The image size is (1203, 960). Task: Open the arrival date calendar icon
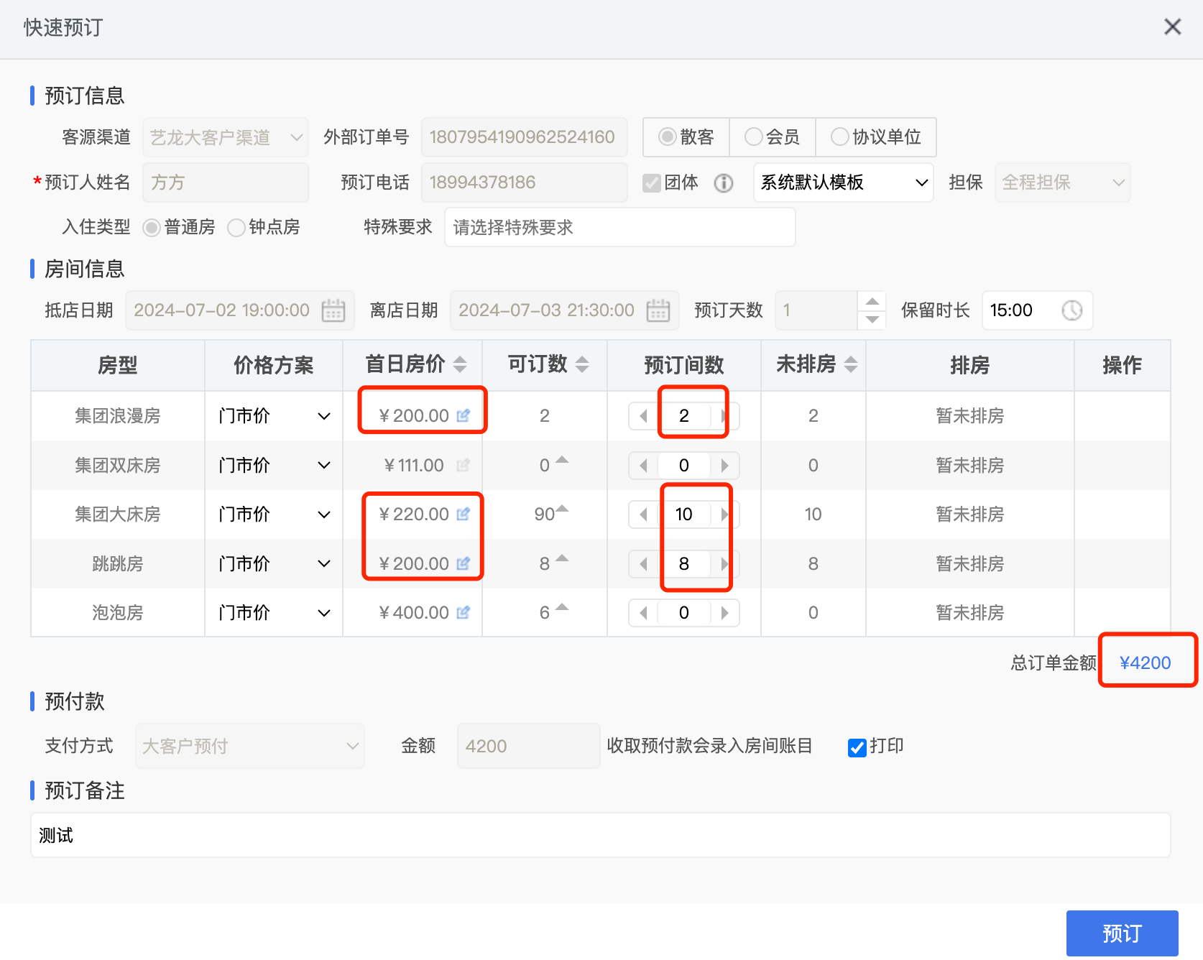click(x=333, y=310)
